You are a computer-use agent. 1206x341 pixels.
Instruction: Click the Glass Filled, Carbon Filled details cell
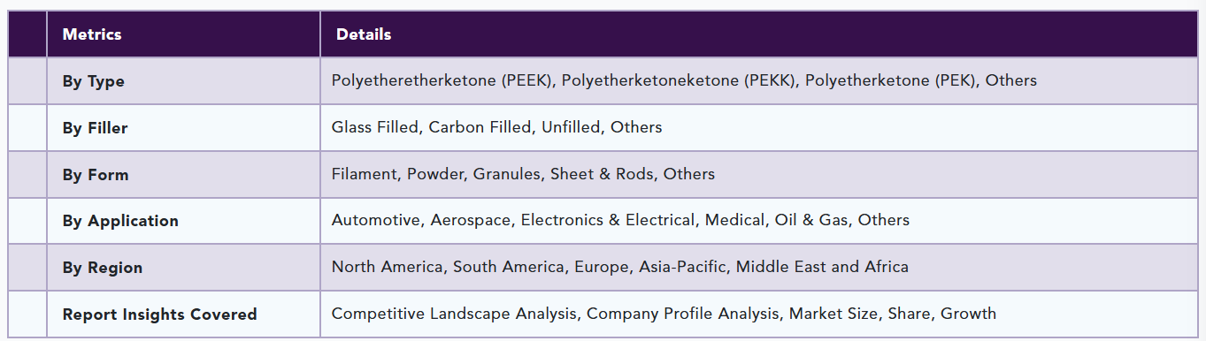758,128
